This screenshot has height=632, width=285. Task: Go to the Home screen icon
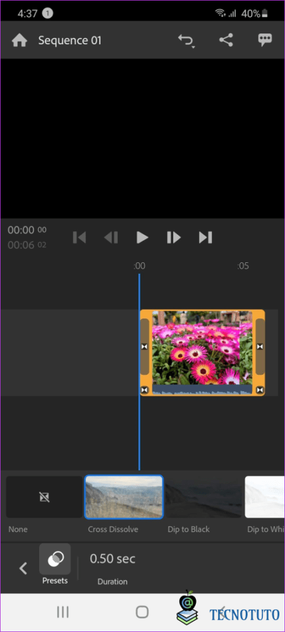tap(20, 40)
